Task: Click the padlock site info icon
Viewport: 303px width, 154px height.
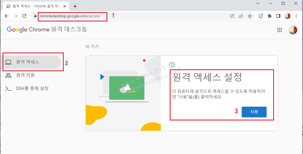Action: [35, 16]
